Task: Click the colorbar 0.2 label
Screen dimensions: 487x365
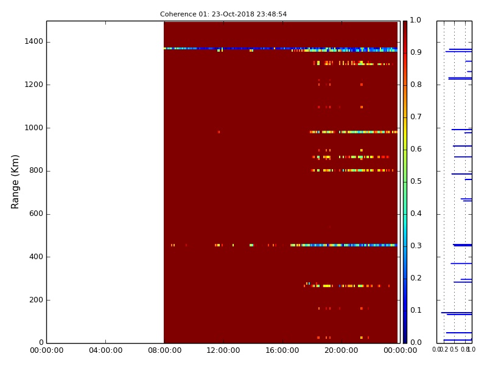Action: coord(416,278)
